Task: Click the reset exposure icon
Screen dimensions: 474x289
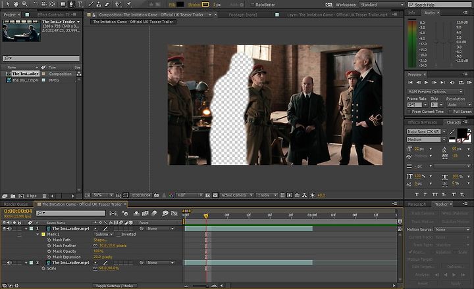Action: 313,195
